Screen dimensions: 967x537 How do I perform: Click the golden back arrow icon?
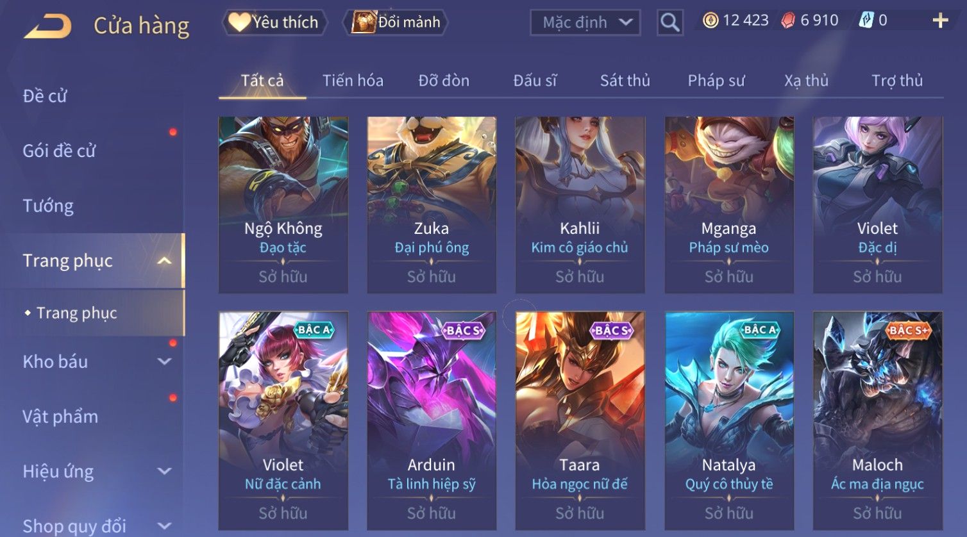coord(48,26)
